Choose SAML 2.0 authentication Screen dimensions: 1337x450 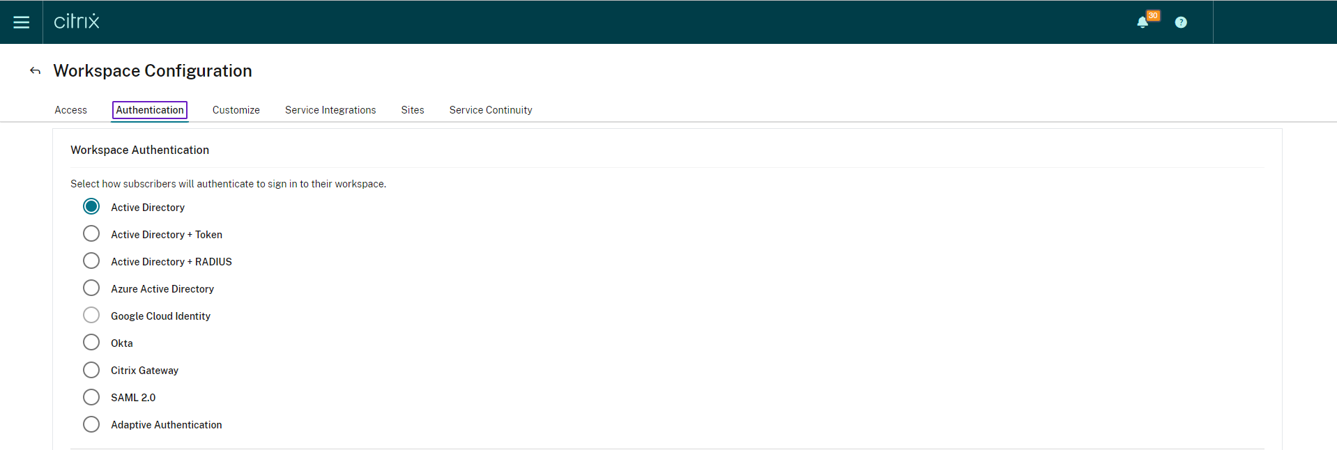click(91, 397)
